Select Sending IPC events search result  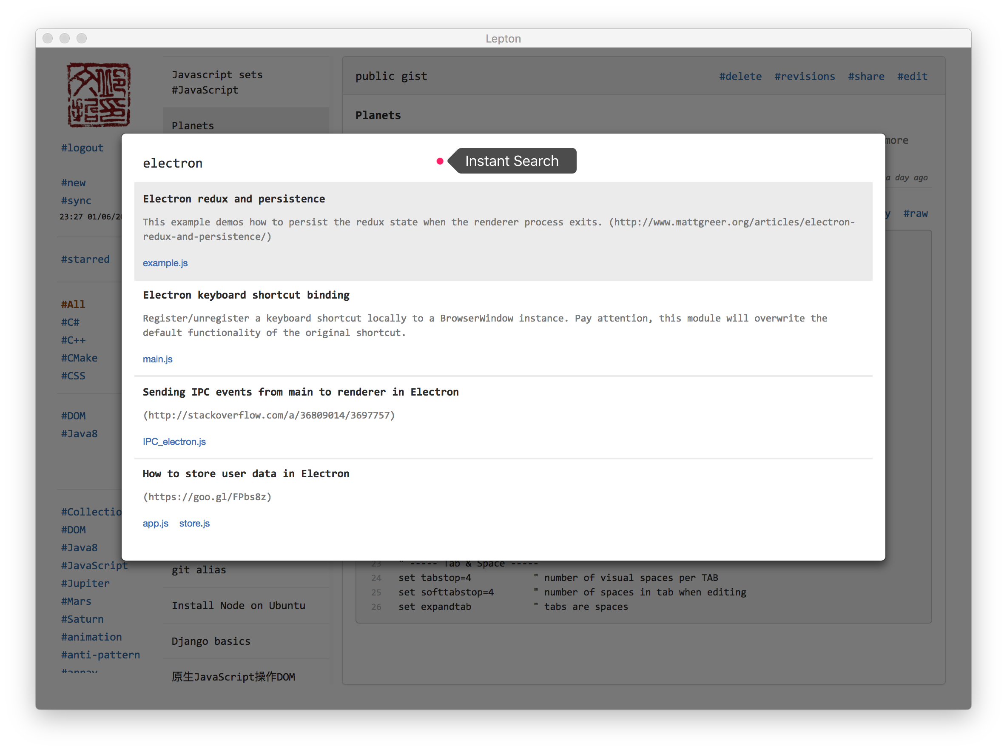pos(300,392)
